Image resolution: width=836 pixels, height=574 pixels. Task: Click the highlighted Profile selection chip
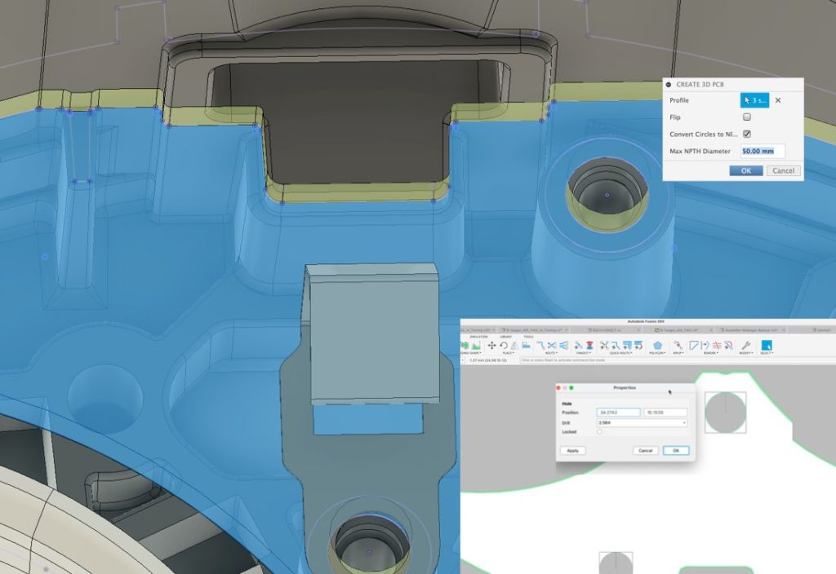[754, 99]
